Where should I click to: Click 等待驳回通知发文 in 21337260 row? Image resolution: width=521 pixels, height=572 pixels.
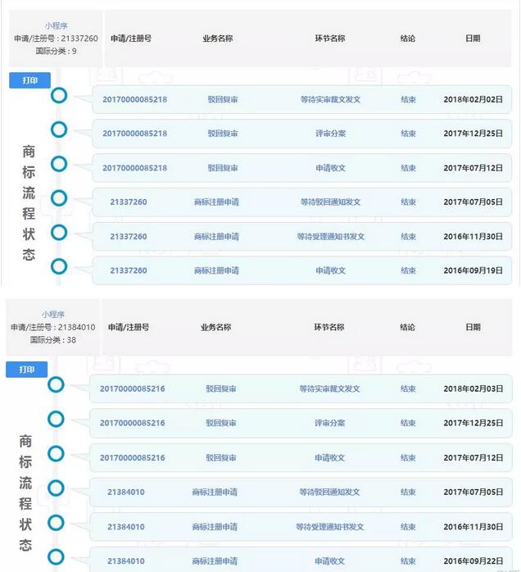point(330,202)
